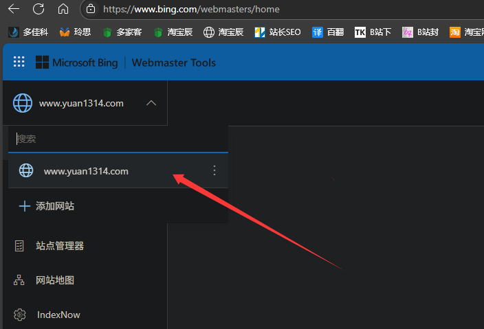Go back using browser back arrow

14,9
